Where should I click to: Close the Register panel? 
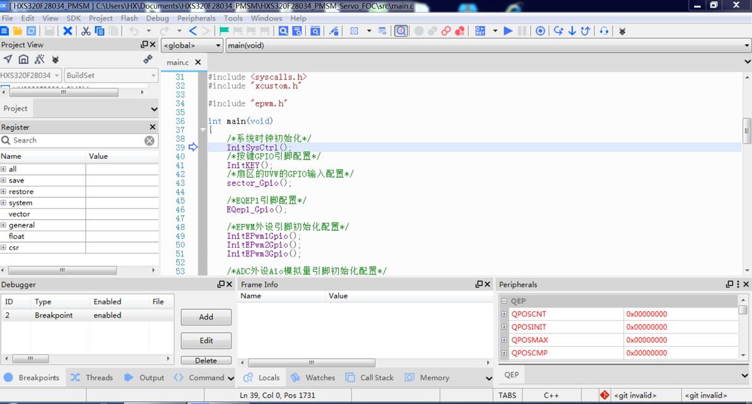click(153, 127)
